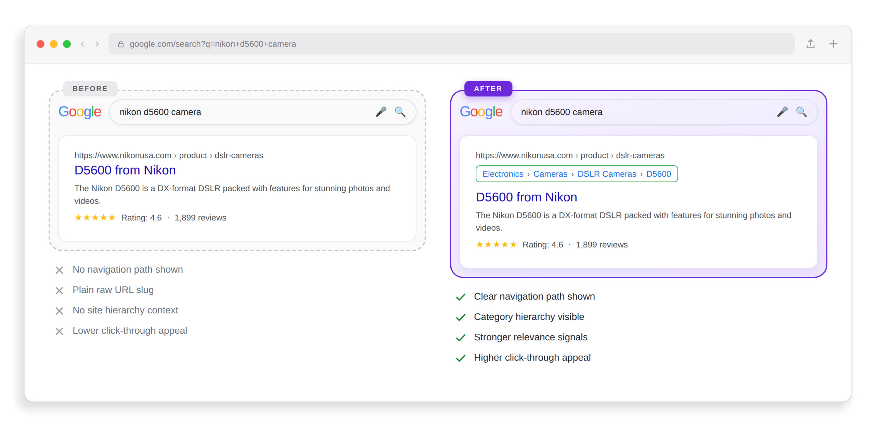Click 'Rating: 4.6' in Before result
The image size is (876, 426).
click(x=141, y=218)
